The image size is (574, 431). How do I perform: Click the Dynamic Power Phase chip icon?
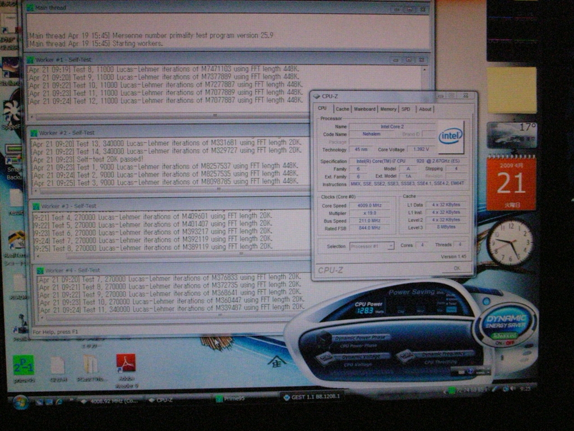click(x=323, y=339)
